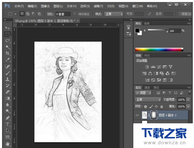Open the layer blend mode dropdown
194x148 pixels.
pyautogui.click(x=148, y=100)
